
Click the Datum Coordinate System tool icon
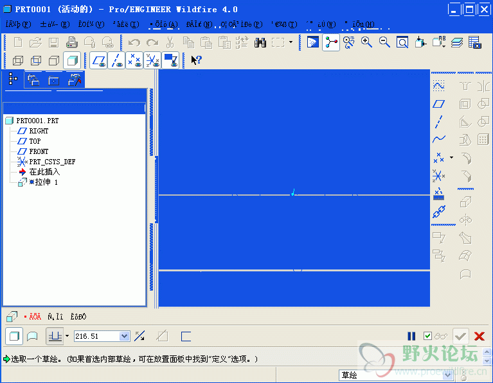point(438,176)
